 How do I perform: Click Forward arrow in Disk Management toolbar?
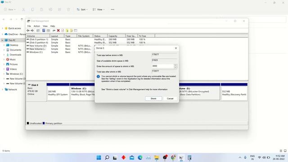point(32,31)
